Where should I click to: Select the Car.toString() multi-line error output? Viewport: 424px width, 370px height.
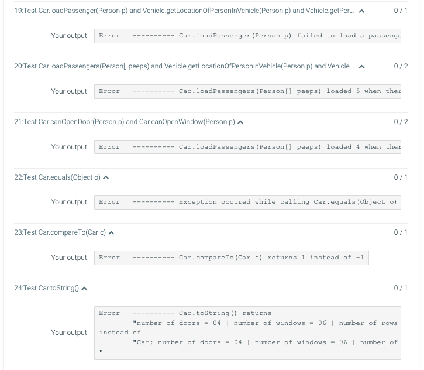pos(247,333)
